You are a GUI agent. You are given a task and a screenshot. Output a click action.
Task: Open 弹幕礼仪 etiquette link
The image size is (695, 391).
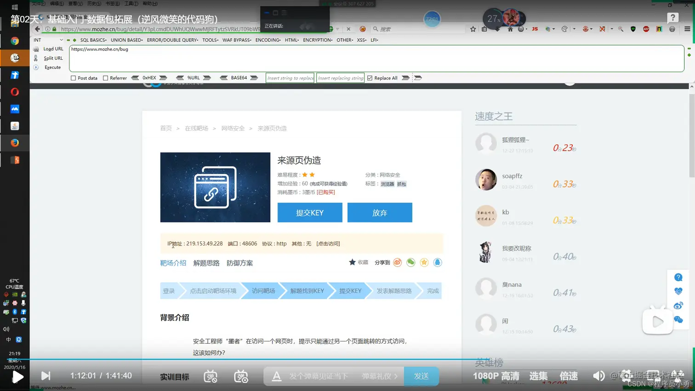pos(379,376)
